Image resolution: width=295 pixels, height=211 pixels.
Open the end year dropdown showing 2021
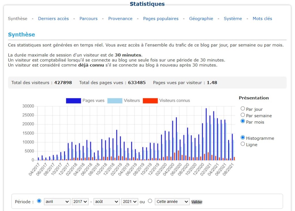pyautogui.click(x=129, y=202)
